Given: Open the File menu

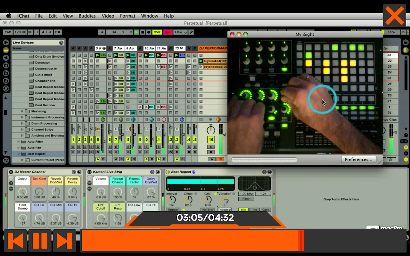Looking at the screenshot, I should pyautogui.click(x=39, y=16).
